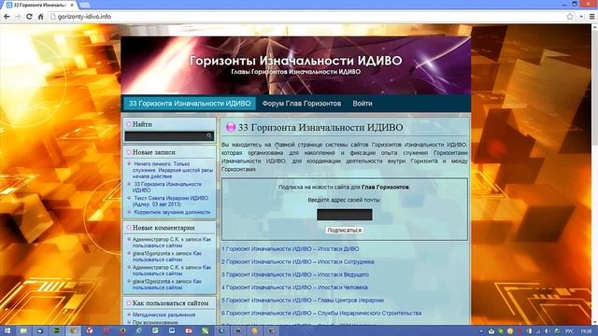The width and height of the screenshot is (598, 336).
Task: Switch to the active Chrome taskbar icon
Action: [x=73, y=331]
